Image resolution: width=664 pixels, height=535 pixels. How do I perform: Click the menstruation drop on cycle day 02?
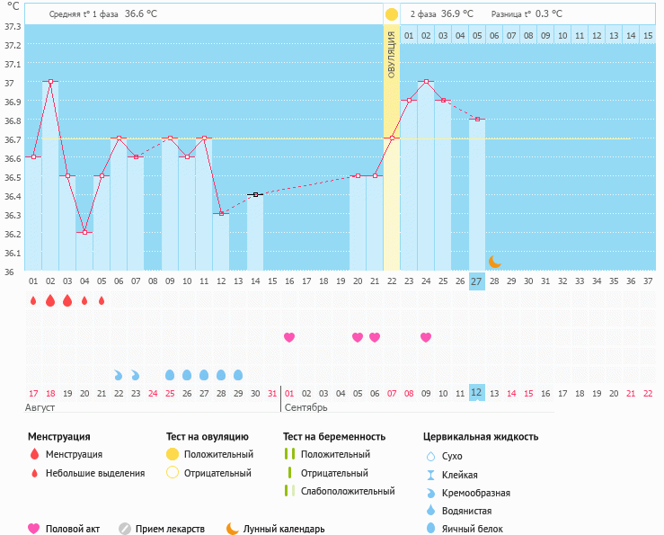[50, 300]
